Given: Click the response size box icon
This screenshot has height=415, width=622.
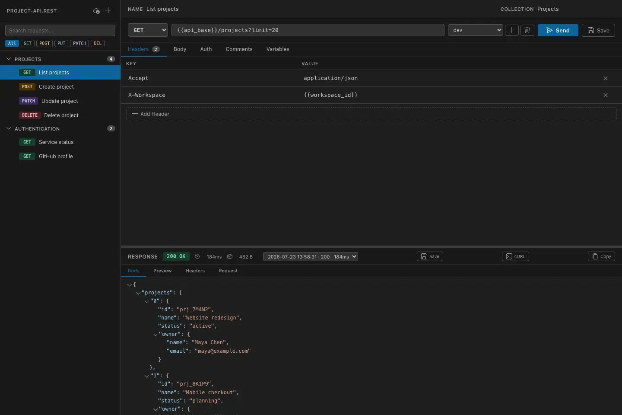Looking at the screenshot, I should 230,257.
